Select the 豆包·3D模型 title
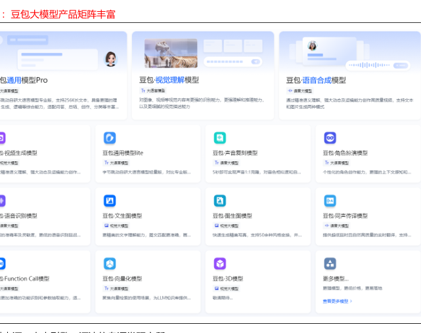The width and height of the screenshot is (421, 333). (228, 279)
